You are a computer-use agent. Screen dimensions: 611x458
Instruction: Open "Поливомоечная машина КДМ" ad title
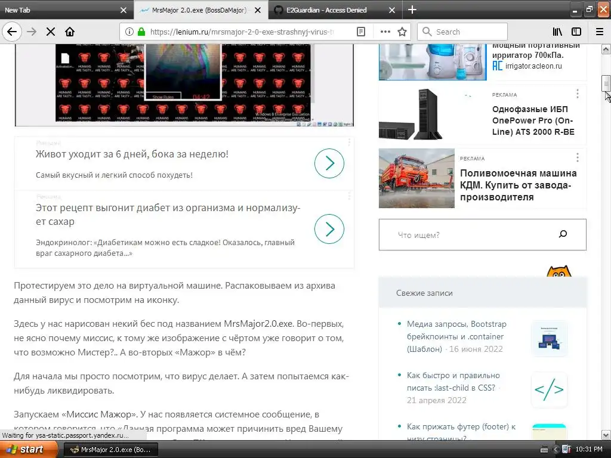click(519, 185)
